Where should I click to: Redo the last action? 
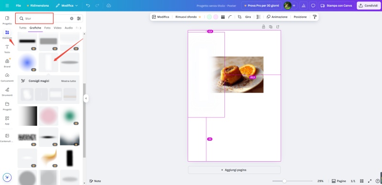click(x=97, y=5)
